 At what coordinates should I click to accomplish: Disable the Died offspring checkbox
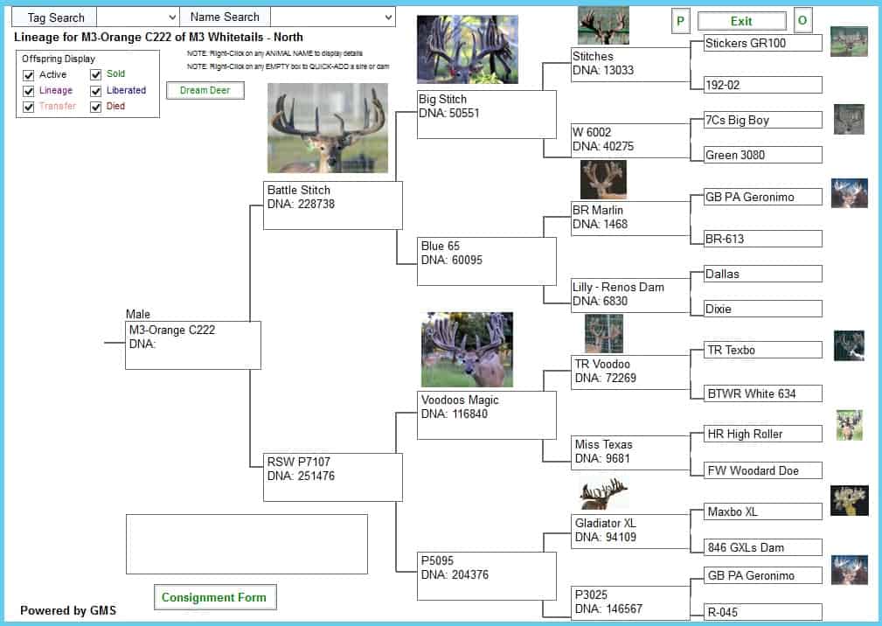click(x=96, y=107)
